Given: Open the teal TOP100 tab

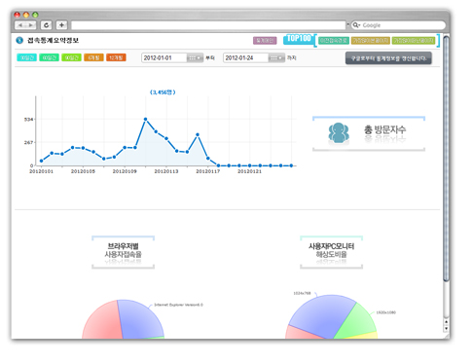Looking at the screenshot, I should (x=334, y=41).
